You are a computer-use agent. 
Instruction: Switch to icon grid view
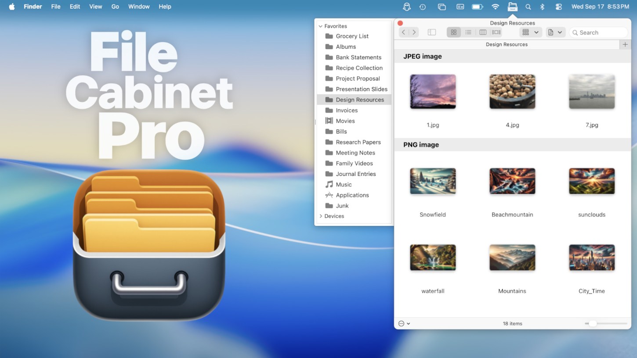coord(454,32)
